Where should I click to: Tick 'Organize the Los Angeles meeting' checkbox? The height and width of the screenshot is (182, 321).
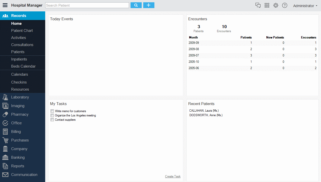pyautogui.click(x=52, y=115)
